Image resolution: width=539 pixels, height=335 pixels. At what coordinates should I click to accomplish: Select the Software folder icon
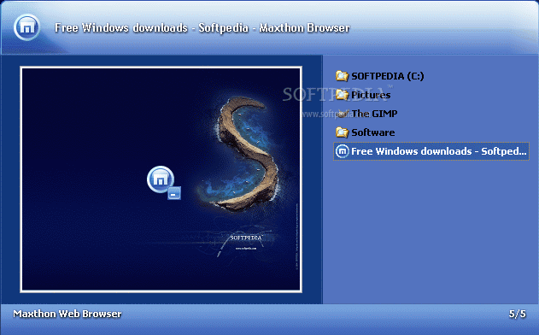[342, 132]
